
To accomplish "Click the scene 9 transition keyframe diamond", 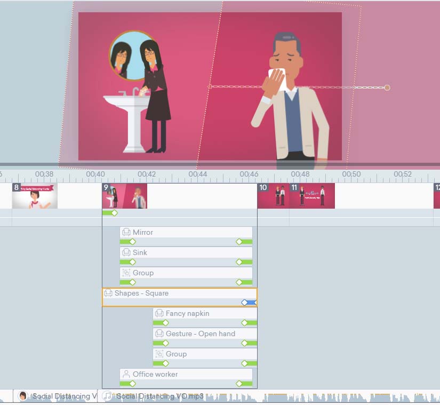I will (x=114, y=213).
